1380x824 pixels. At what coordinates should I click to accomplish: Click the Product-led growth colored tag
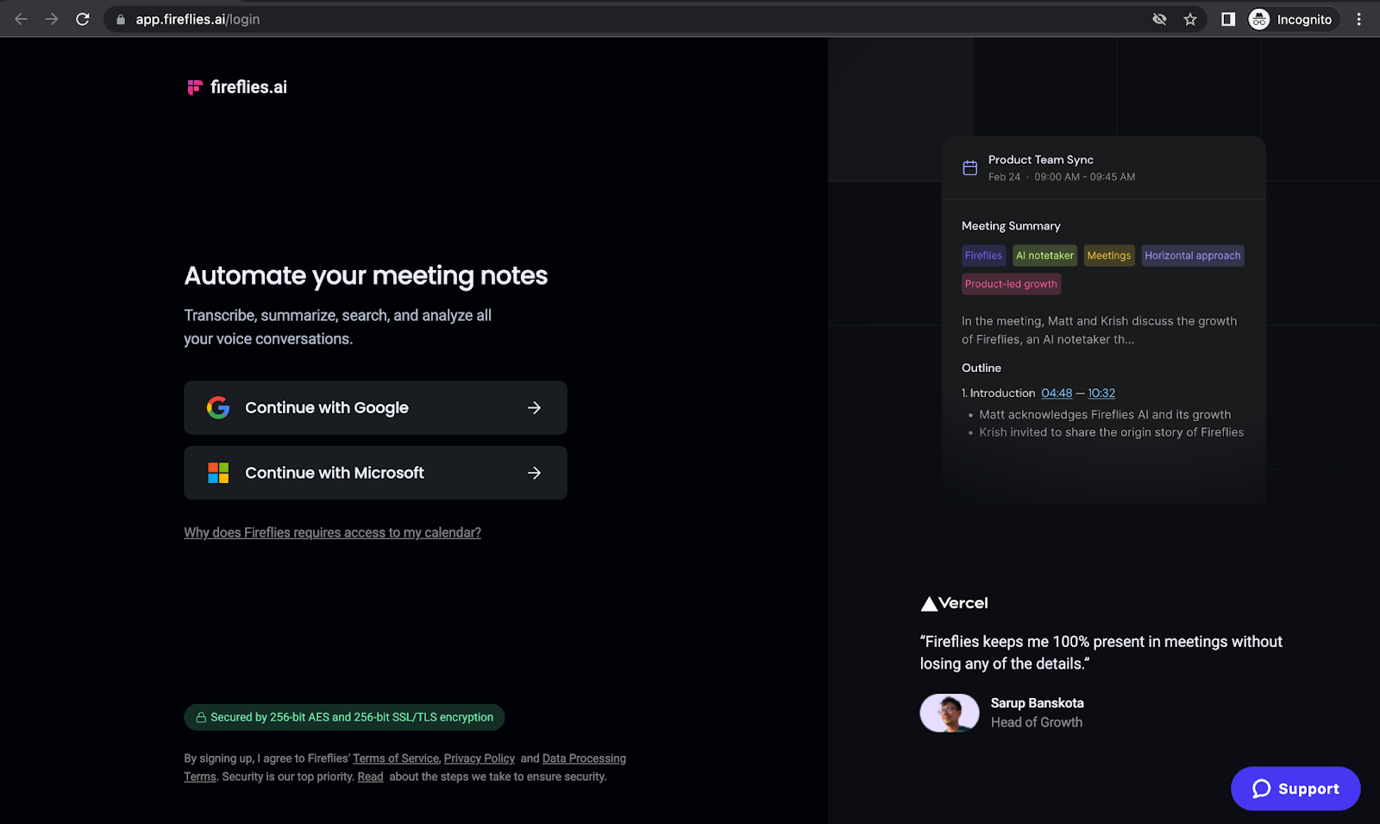coord(1011,284)
